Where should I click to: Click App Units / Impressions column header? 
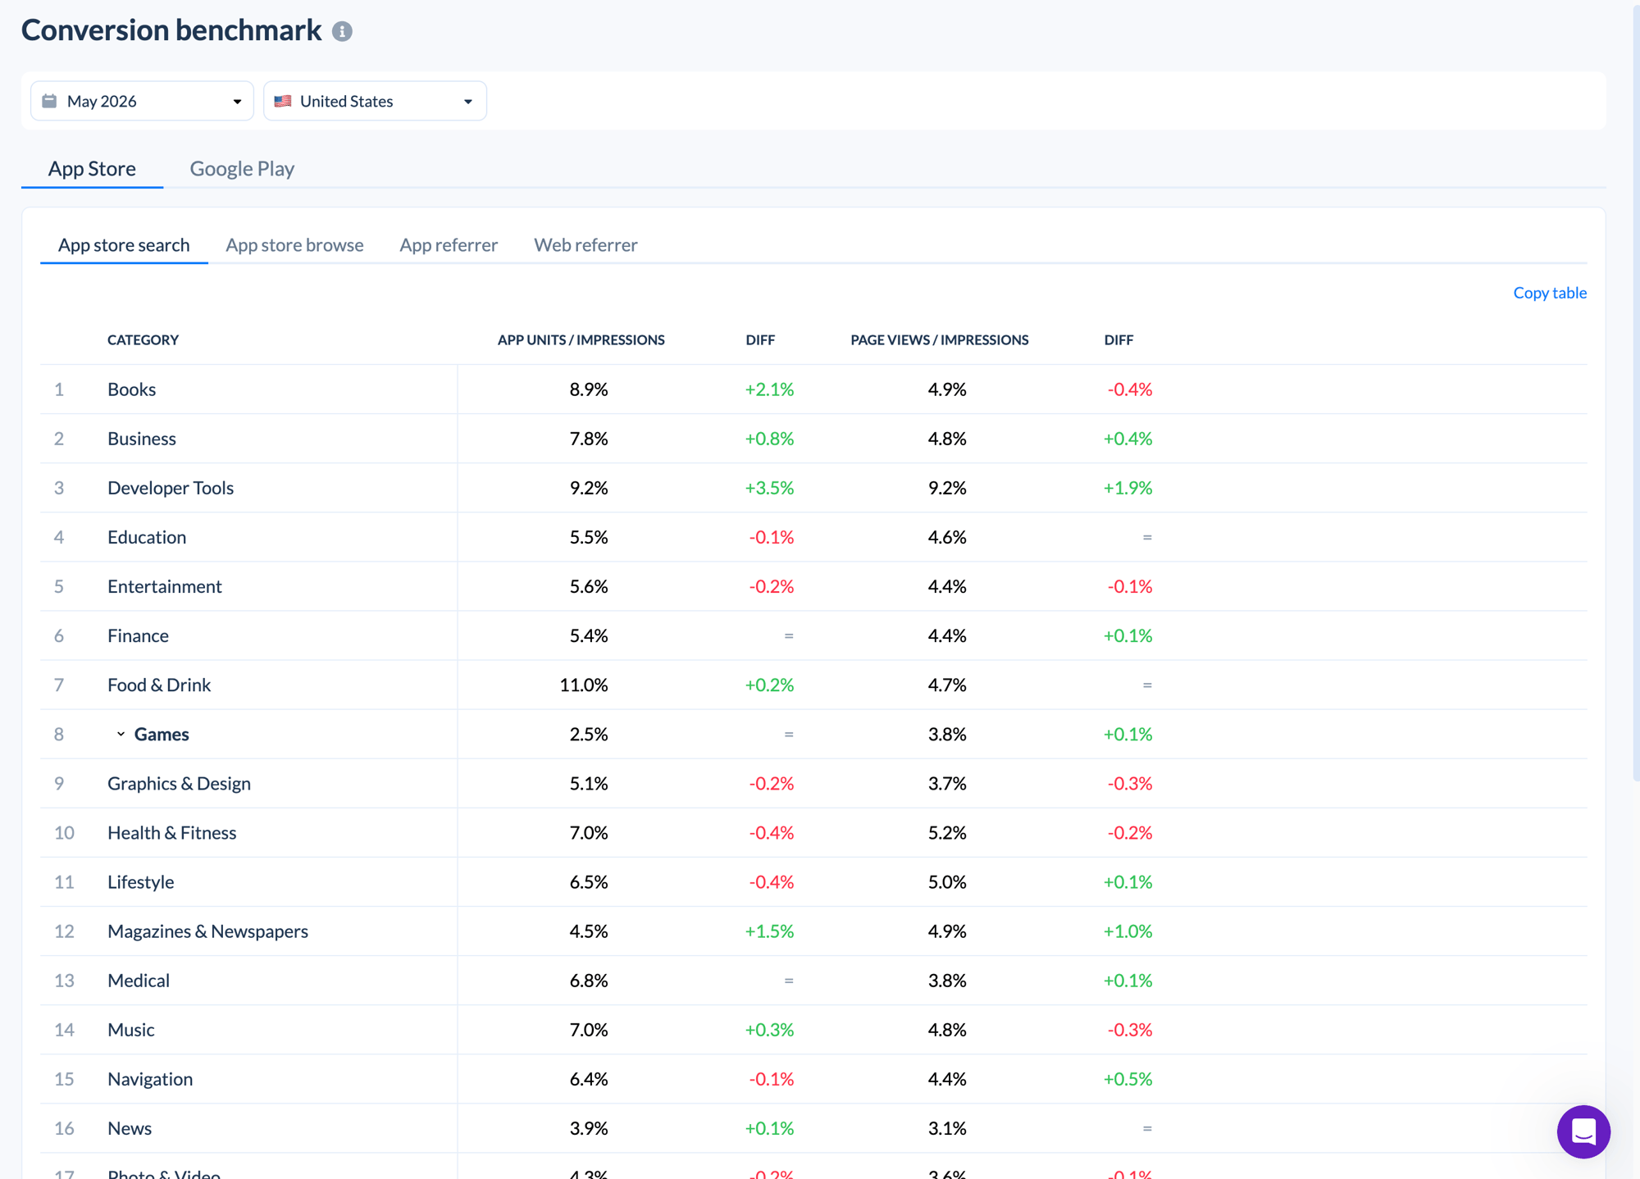(x=581, y=339)
